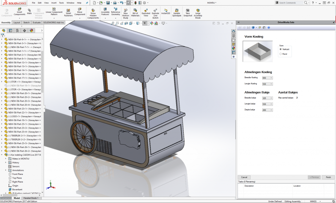
Task: Switch to the Hareket Etüdü 1 tab
Action: click(31, 198)
